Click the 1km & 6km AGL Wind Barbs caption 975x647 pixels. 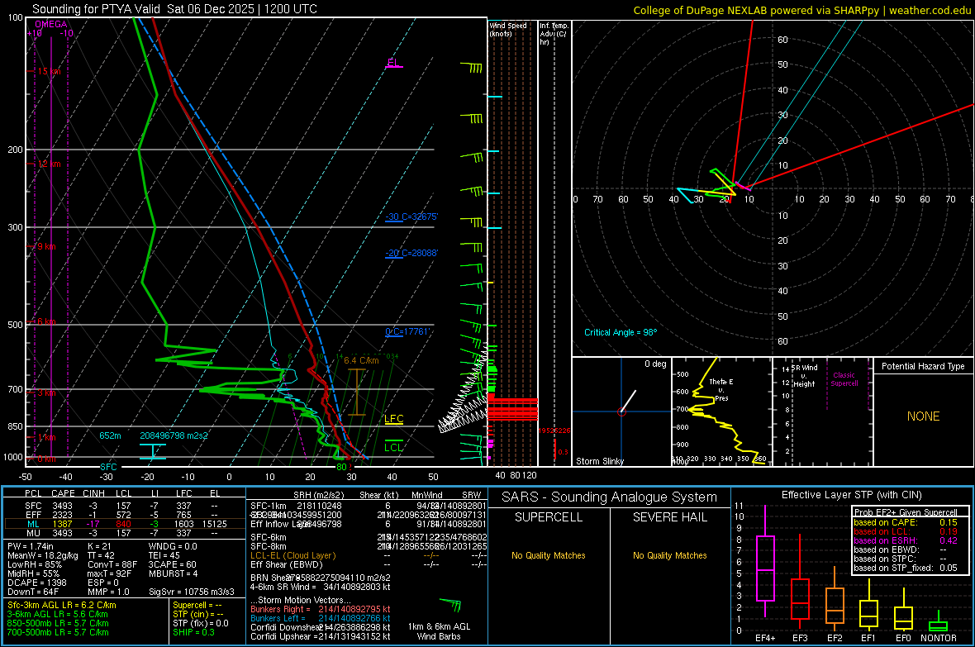point(439,631)
